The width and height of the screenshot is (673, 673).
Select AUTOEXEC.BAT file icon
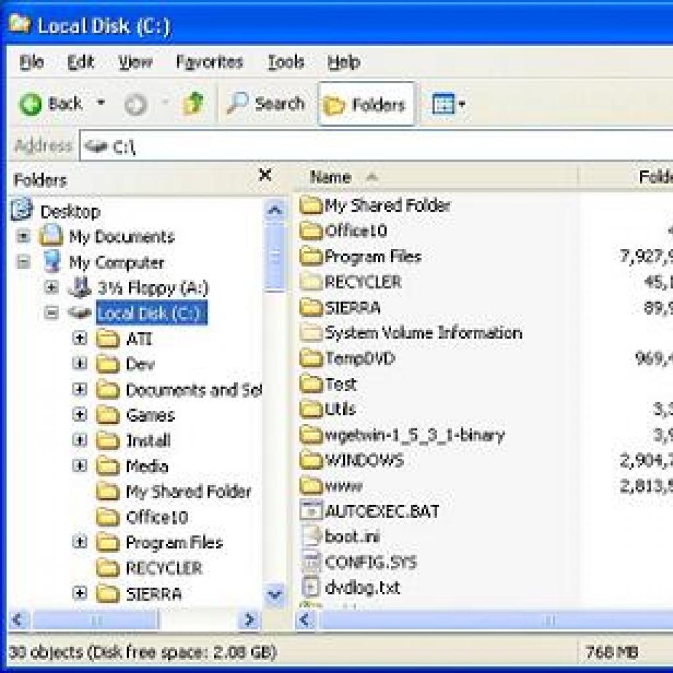click(311, 511)
